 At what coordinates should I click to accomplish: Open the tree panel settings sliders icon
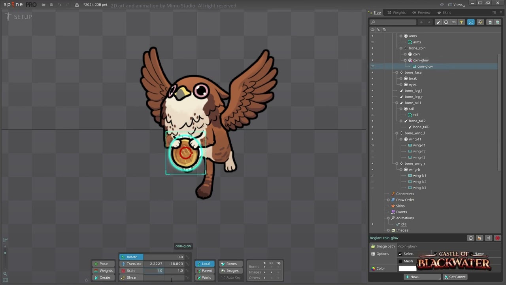(494, 12)
